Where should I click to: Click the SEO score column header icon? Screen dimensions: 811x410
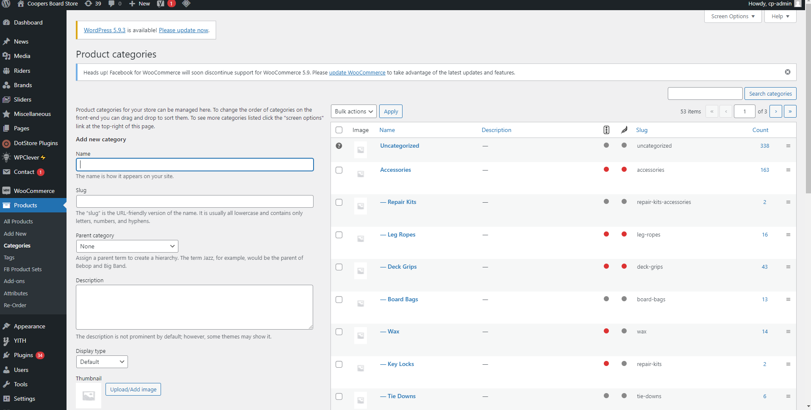tap(606, 130)
